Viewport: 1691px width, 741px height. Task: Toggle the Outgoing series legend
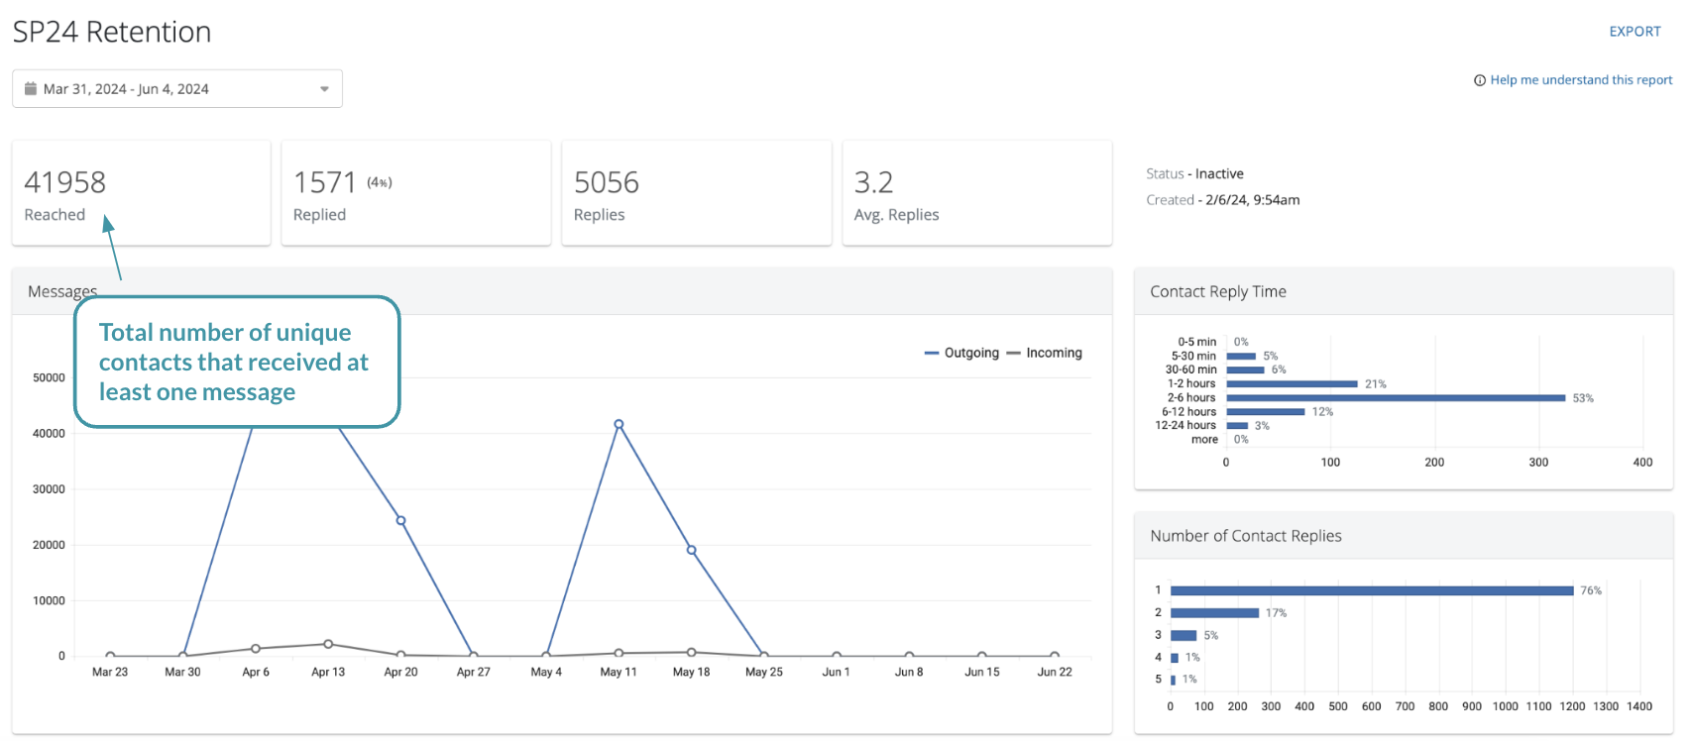pos(961,353)
